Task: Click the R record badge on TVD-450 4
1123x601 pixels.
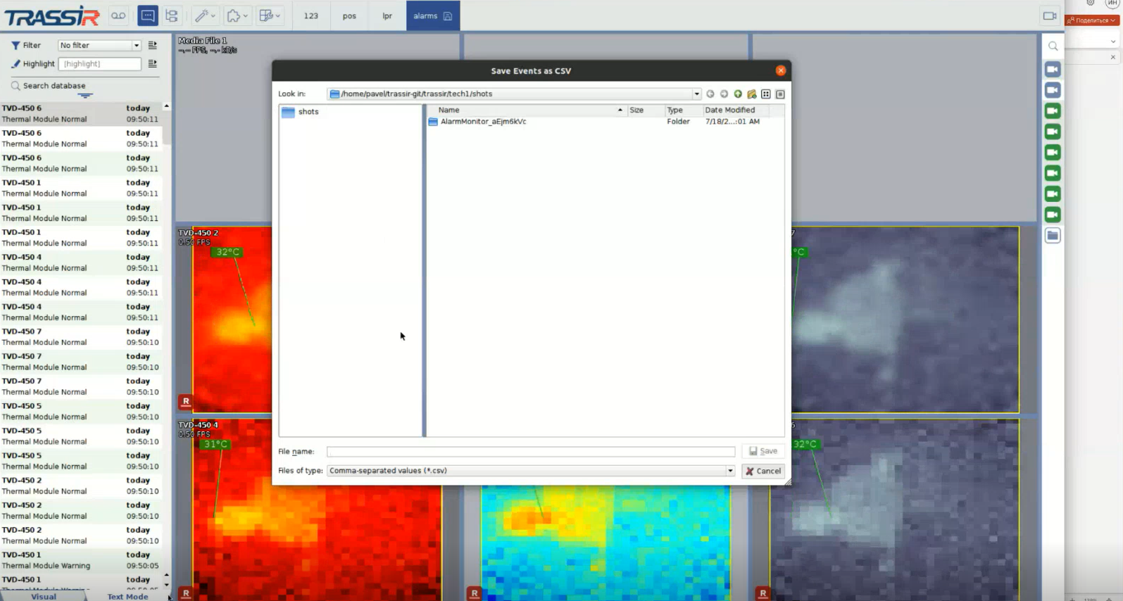Action: point(186,593)
